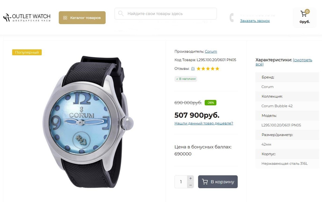Click the five-star rating
This screenshot has height=202, width=322.
coord(208,69)
